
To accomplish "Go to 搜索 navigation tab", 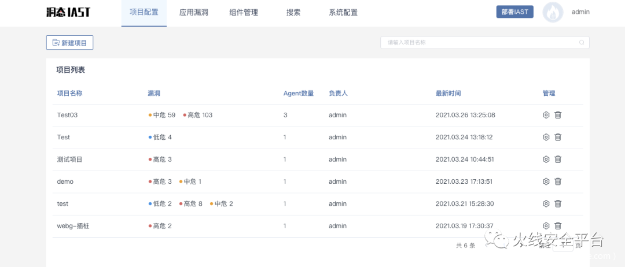I will [293, 12].
